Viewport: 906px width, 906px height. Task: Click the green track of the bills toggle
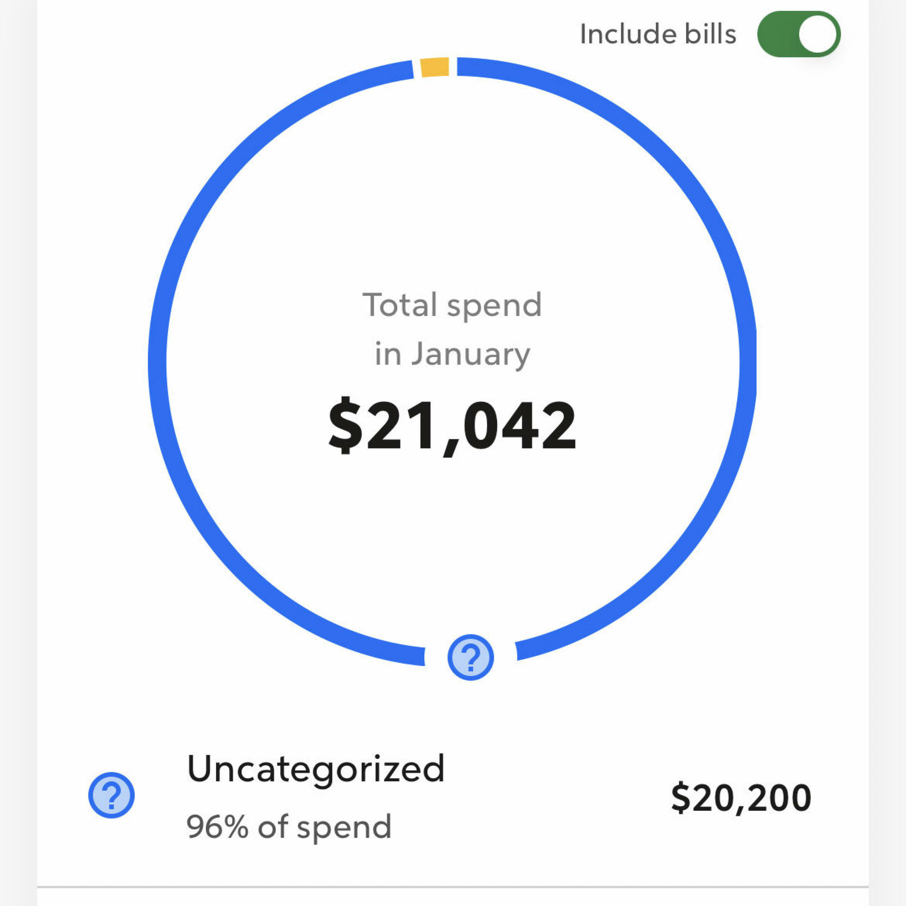pyautogui.click(x=776, y=34)
